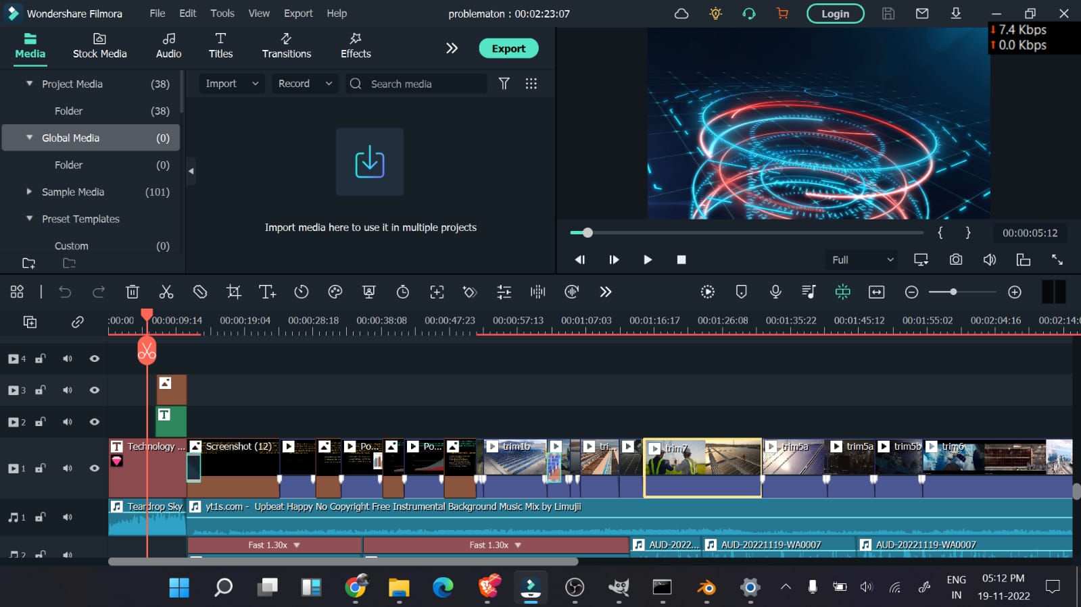Click the Zoom to Fit timeline icon
Screen dimensions: 1081x607
(x=877, y=292)
